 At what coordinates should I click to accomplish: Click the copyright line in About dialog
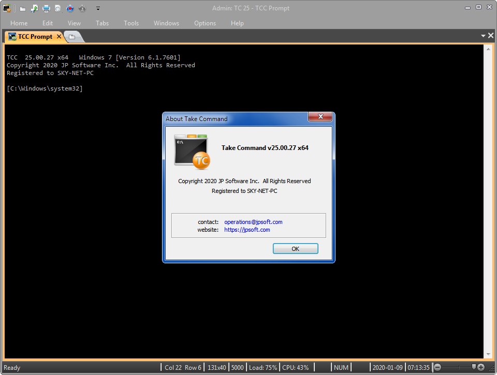244,181
